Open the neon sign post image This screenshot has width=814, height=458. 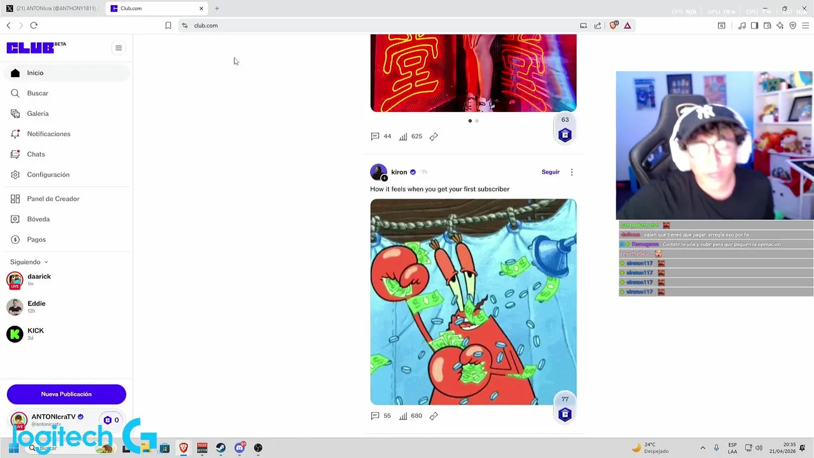coord(473,73)
